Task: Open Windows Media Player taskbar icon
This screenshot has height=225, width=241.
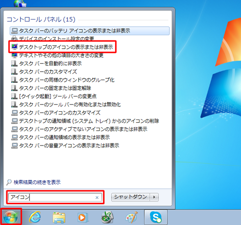Action: point(83,217)
